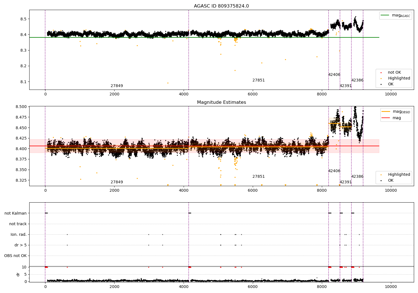Screen dimensions: 418x293
Task: Click obsid label 27849 in the top plot
Action: (117, 86)
